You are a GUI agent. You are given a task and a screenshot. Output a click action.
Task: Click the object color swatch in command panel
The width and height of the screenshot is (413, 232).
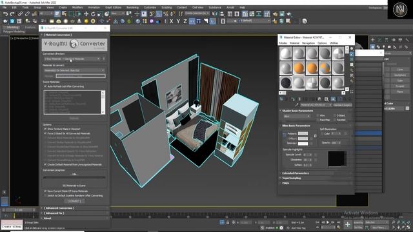407,108
